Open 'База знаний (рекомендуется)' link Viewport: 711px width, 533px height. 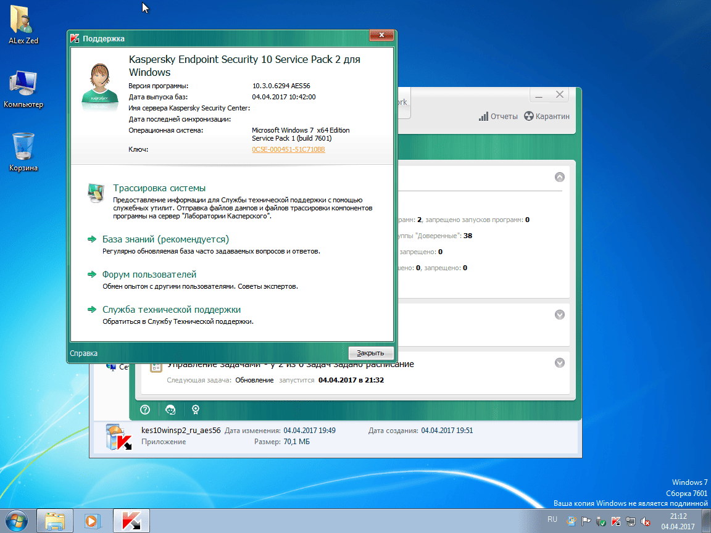click(165, 239)
